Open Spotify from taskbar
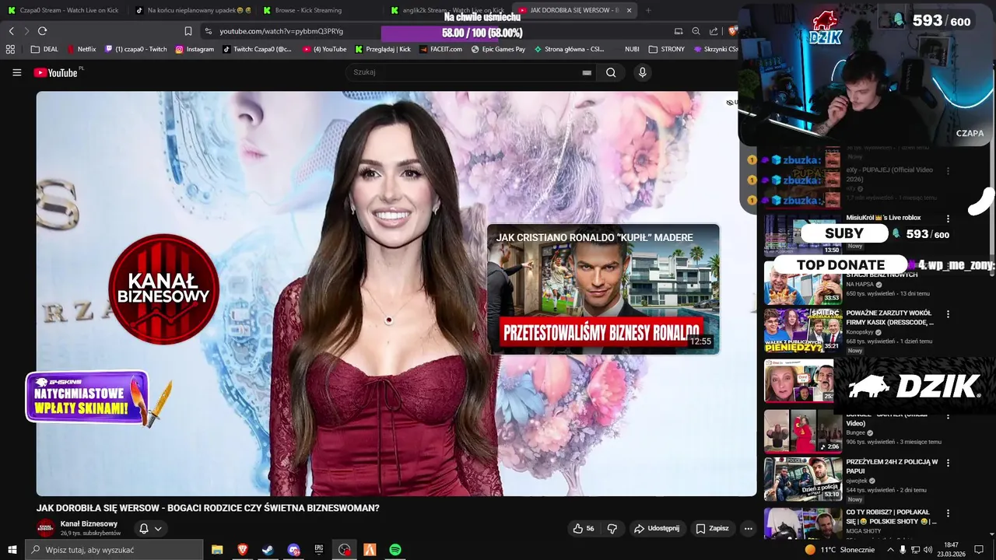996x560 pixels. [x=395, y=550]
